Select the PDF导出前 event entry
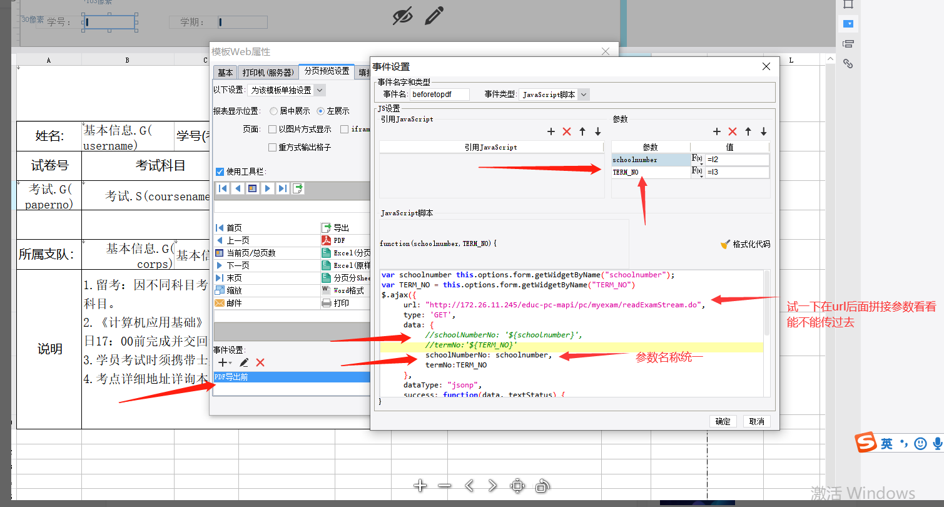This screenshot has width=944, height=507. pyautogui.click(x=292, y=377)
